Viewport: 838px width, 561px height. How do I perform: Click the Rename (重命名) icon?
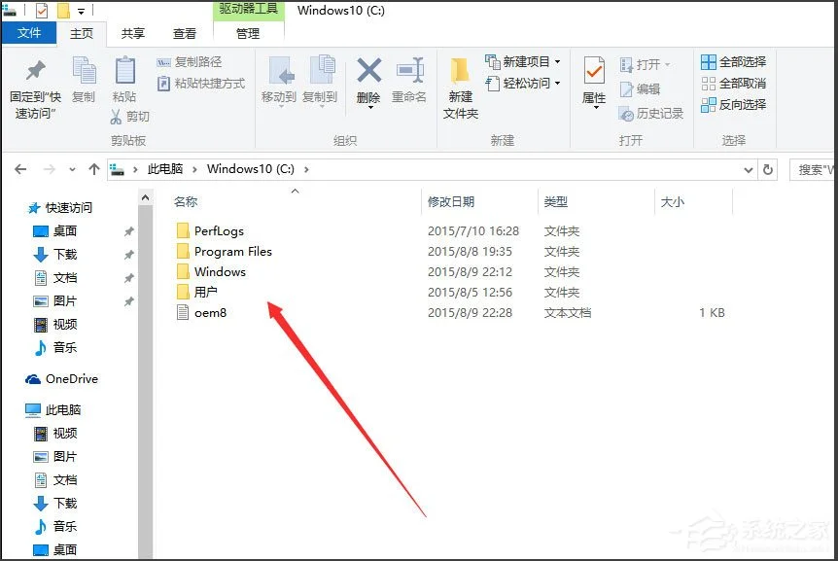point(410,71)
